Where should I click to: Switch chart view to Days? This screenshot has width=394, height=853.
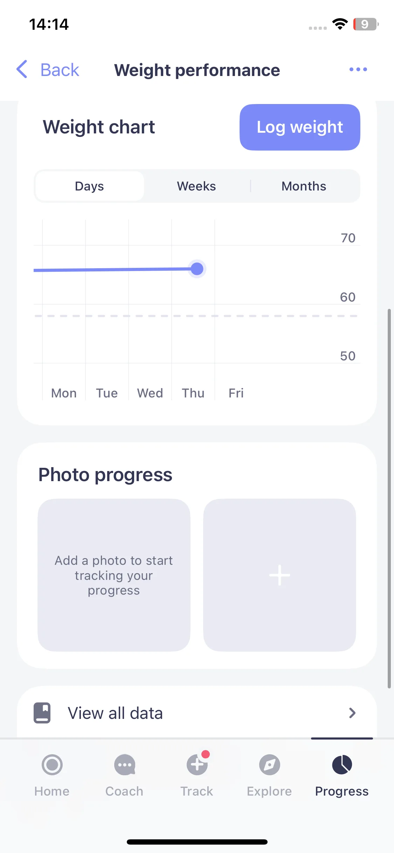[x=90, y=186]
